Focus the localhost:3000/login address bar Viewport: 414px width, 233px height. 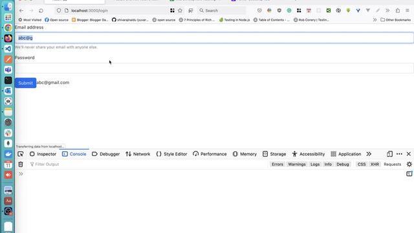(116, 10)
